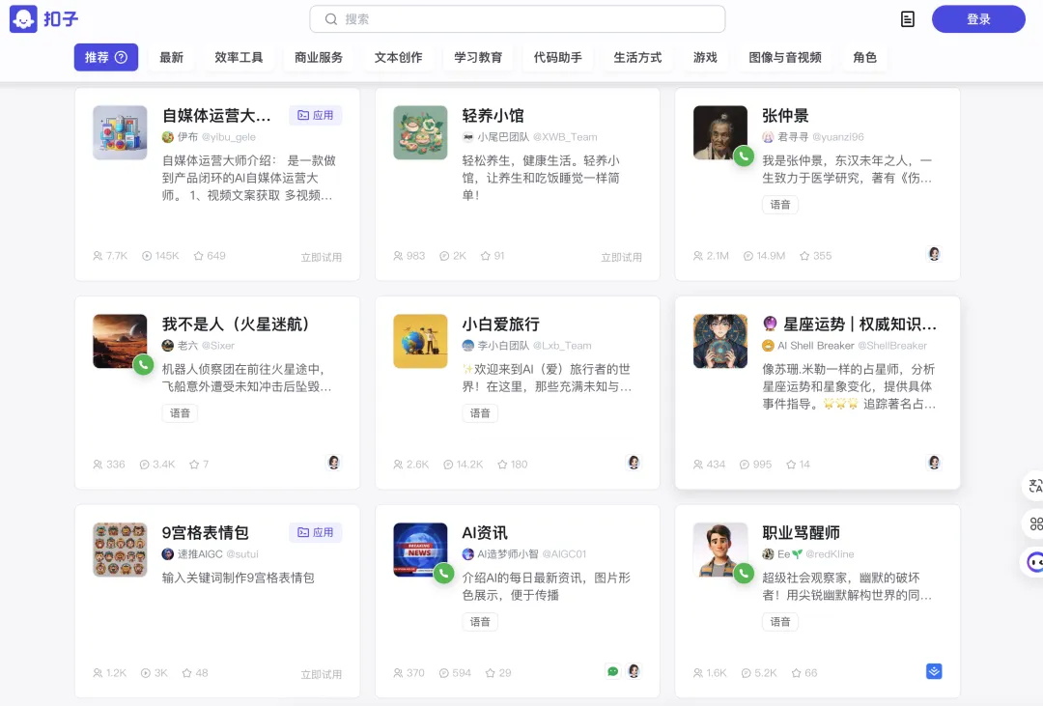The height and width of the screenshot is (706, 1043).
Task: Click the 语音 tag on 小白爱旅行 card
Action: click(x=480, y=412)
